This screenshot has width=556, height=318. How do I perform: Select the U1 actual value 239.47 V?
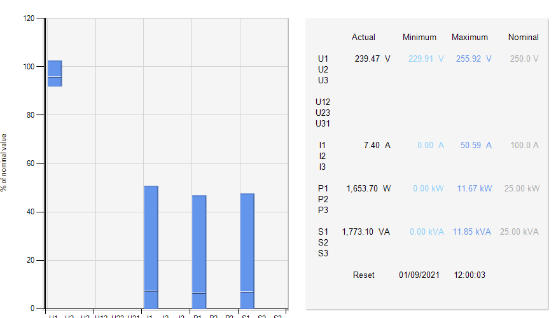pos(373,59)
